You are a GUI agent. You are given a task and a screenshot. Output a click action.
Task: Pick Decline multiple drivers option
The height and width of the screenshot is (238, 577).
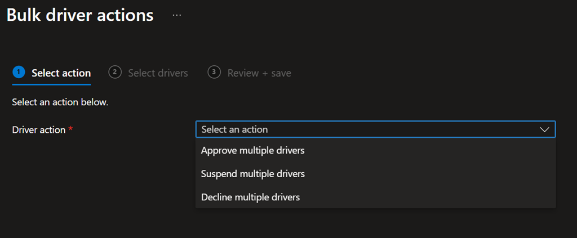(250, 197)
